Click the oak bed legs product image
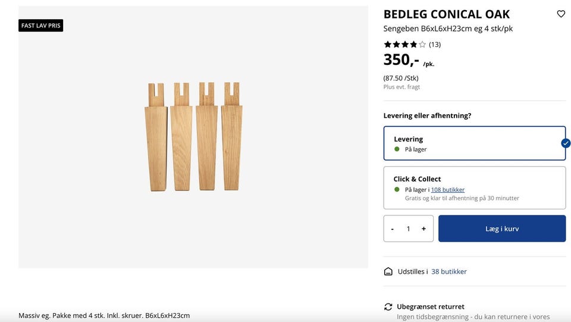The height and width of the screenshot is (322, 571). click(193, 137)
